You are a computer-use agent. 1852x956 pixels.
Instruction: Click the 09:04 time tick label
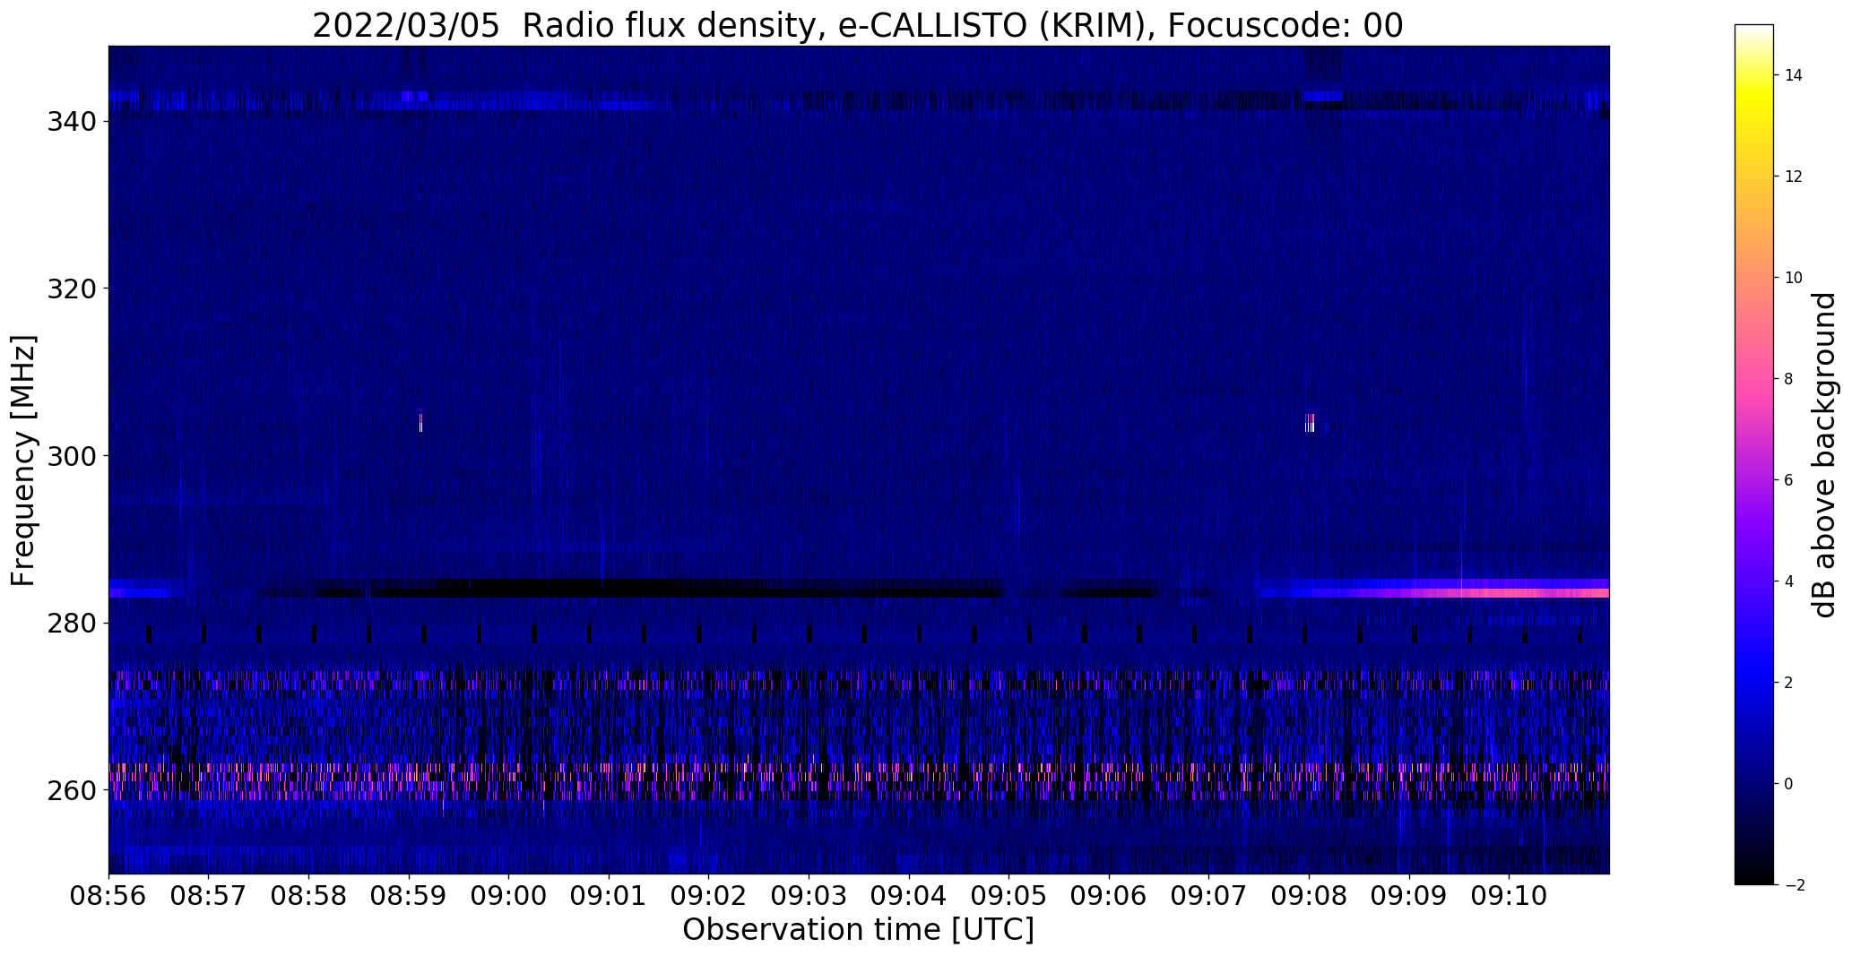[909, 896]
